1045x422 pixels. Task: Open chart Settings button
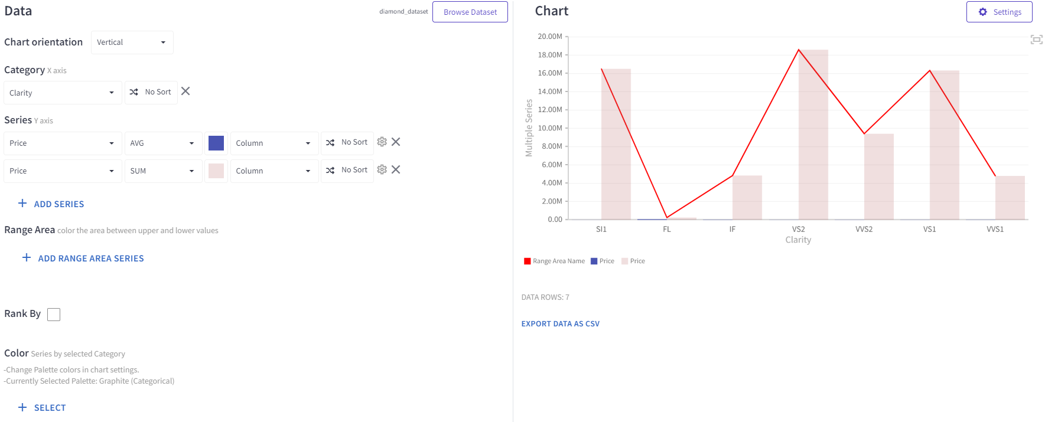(999, 12)
